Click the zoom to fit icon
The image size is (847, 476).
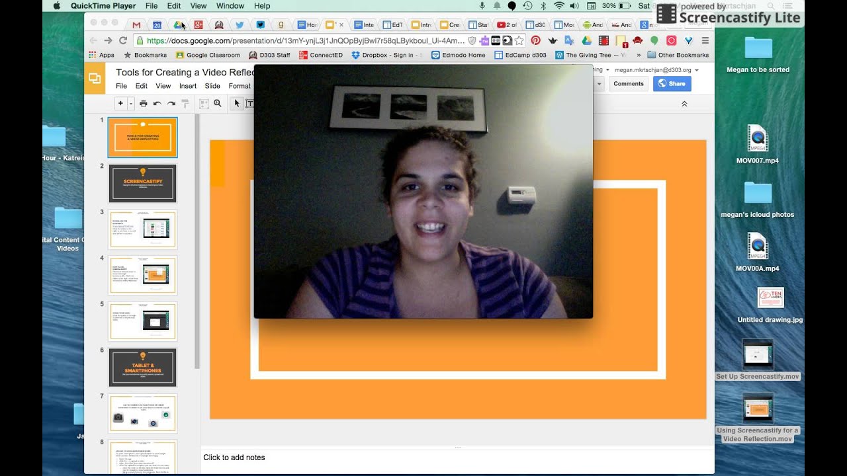coord(204,103)
